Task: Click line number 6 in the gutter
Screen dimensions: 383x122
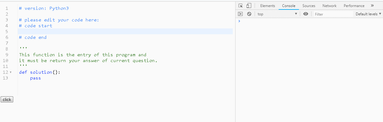Action: point(7,37)
